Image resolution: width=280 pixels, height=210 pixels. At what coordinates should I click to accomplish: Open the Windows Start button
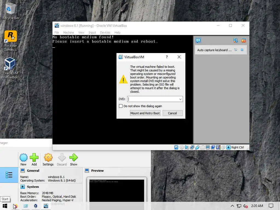tap(5, 206)
